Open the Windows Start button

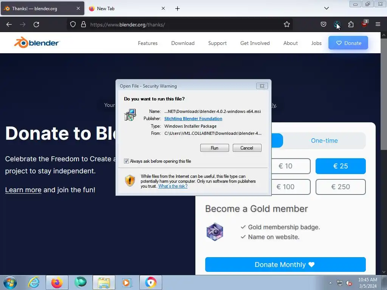[x=10, y=282]
